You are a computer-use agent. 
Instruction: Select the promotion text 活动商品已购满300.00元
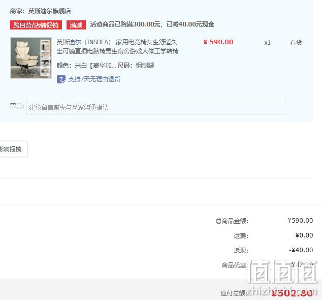125,24
